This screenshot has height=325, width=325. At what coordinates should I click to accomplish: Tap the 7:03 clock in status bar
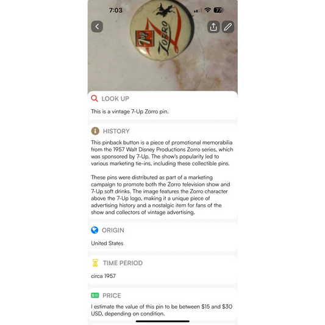pos(116,10)
